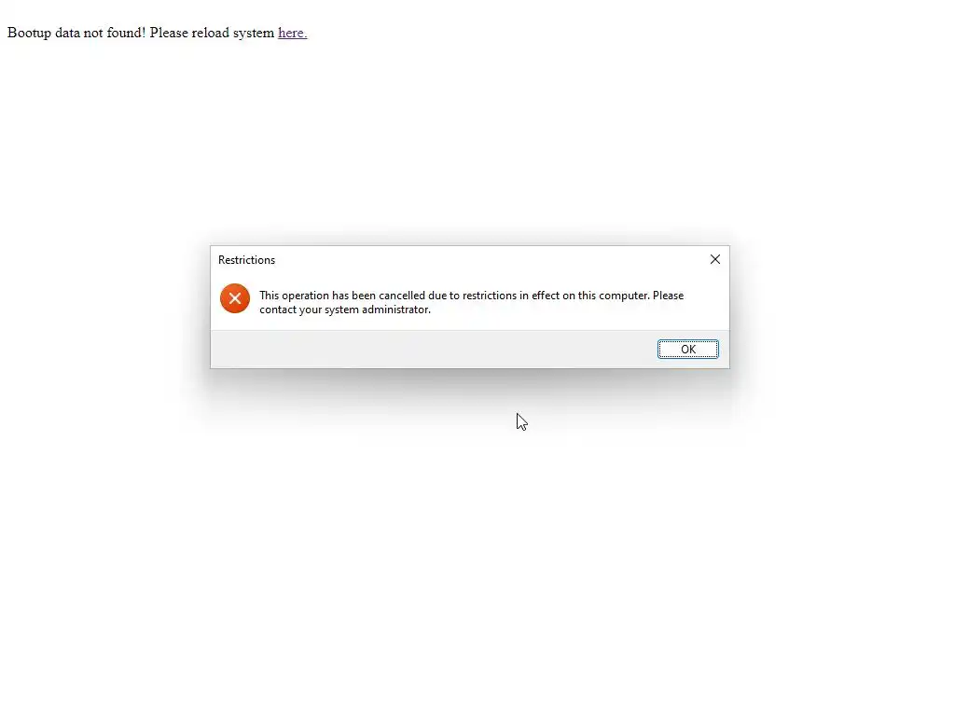The height and width of the screenshot is (716, 955).
Task: Open the 'here.' reload link
Action: click(292, 33)
